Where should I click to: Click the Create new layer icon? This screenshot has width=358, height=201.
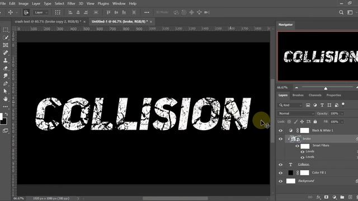pos(350,197)
